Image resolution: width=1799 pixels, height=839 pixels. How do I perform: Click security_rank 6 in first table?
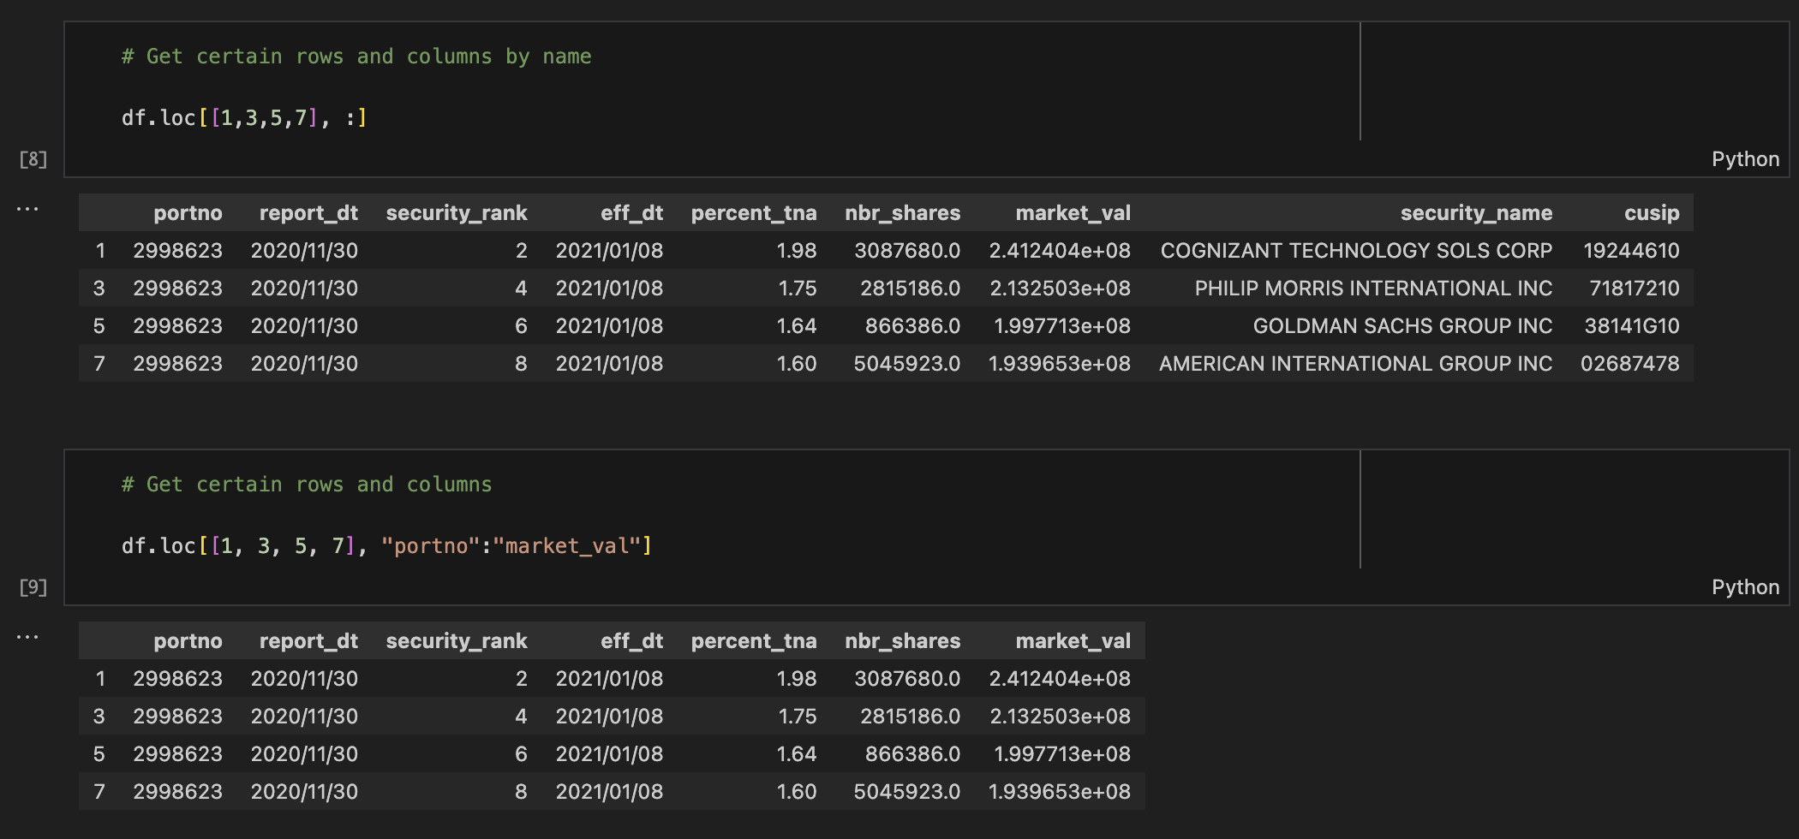click(521, 326)
